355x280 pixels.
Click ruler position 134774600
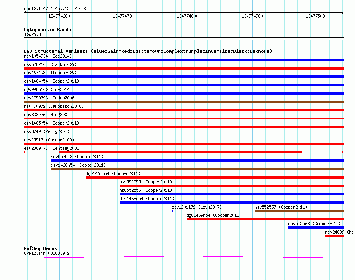pos(59,16)
